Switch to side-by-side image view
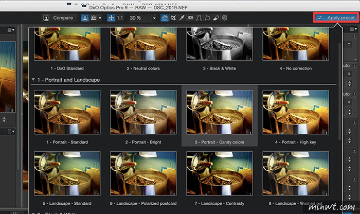360x214 pixels. 93,18
